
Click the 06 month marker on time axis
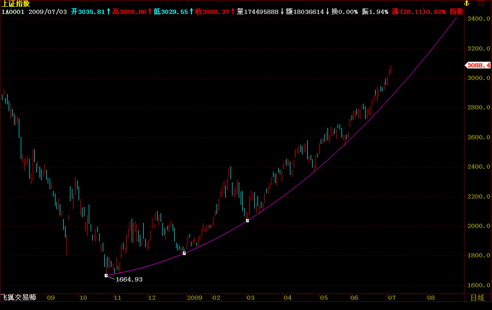(354, 298)
